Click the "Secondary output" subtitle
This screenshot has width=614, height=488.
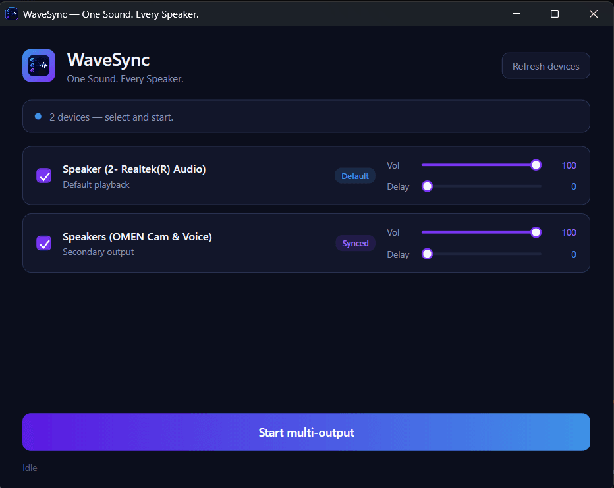(x=98, y=252)
